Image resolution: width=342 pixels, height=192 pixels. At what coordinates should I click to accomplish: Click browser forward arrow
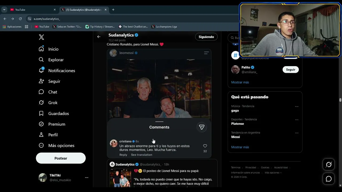coord(13,19)
